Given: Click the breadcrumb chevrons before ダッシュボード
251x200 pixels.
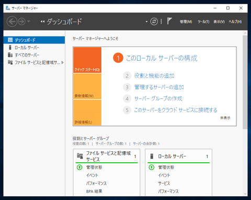Looking at the screenshot, I should tap(42, 21).
